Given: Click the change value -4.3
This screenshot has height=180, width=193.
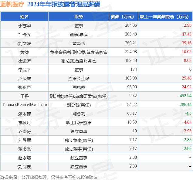Looking at the screenshot, I should (x=188, y=113).
